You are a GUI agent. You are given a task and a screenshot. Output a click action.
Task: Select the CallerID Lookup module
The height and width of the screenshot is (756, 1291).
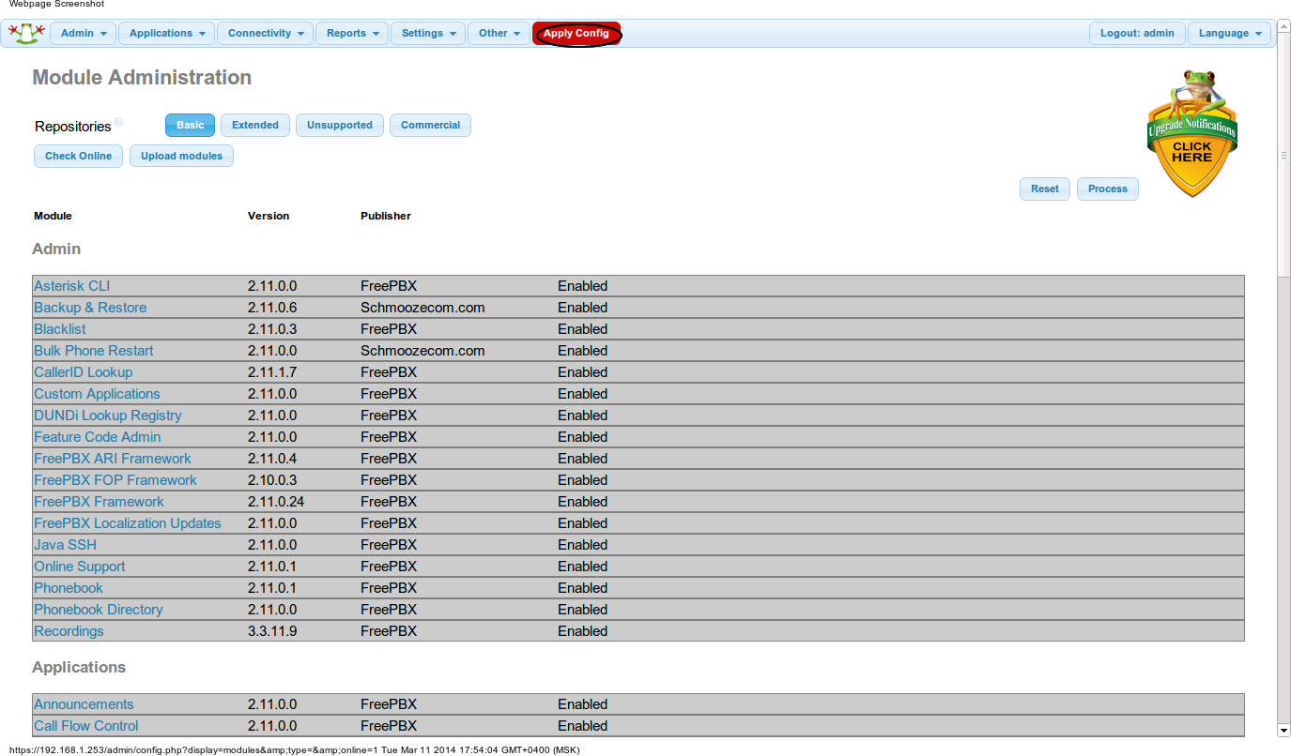[x=84, y=372]
